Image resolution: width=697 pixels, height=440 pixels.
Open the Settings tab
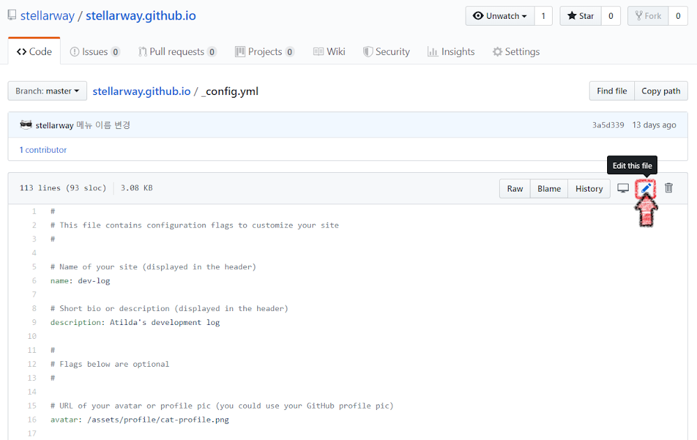(516, 52)
